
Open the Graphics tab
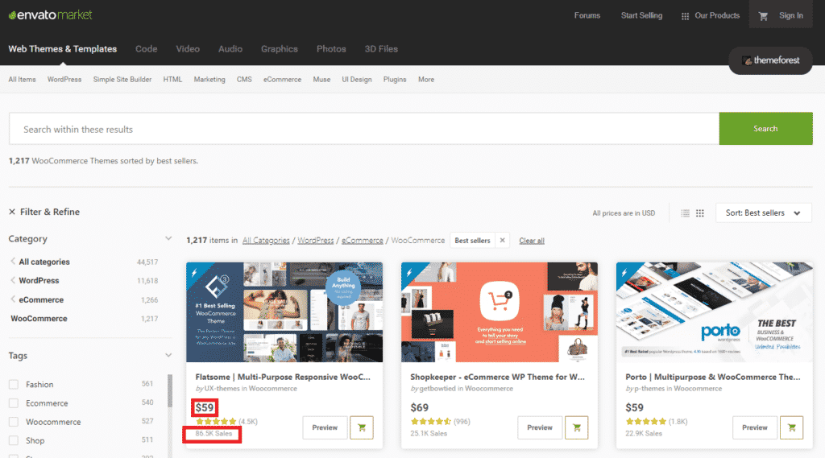(x=280, y=49)
